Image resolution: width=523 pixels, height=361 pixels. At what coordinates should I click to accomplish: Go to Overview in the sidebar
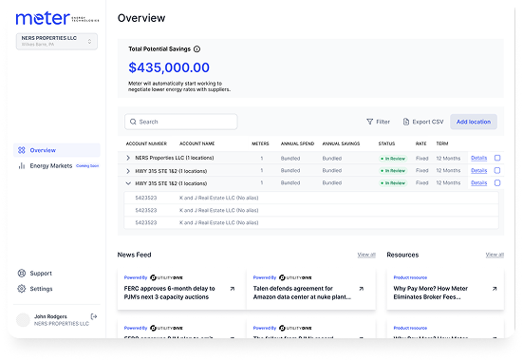57,150
